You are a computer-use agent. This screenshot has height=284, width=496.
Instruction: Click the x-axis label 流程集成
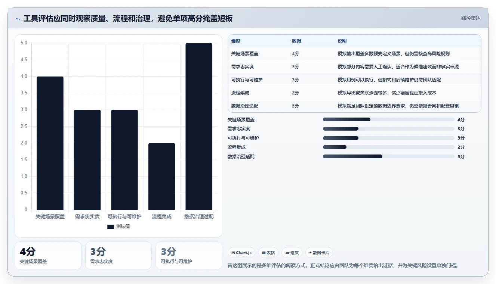161,216
